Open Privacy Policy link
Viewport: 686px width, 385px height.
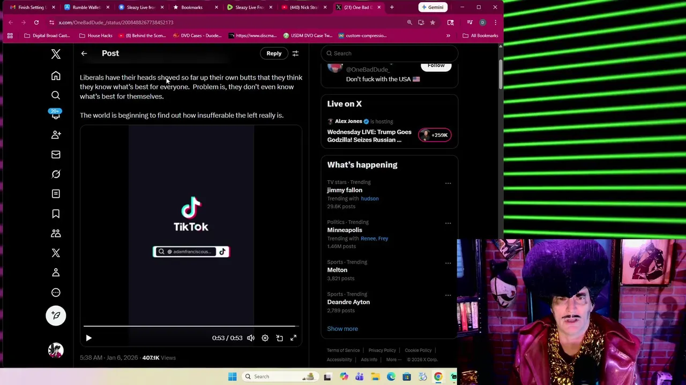(382, 350)
